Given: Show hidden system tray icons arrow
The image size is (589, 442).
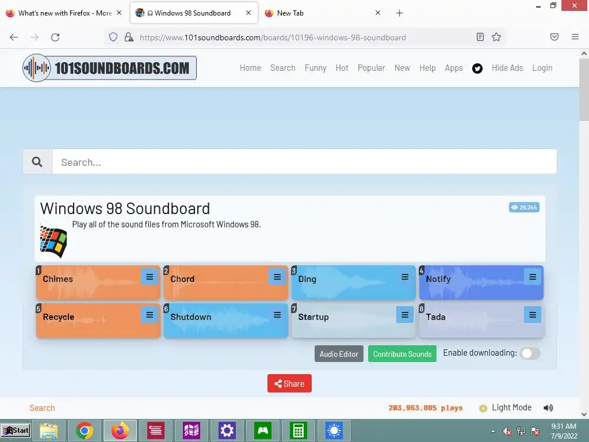Looking at the screenshot, I should (493, 431).
